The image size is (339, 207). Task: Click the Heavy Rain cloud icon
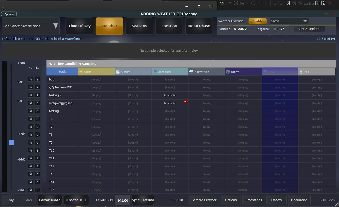191,72
